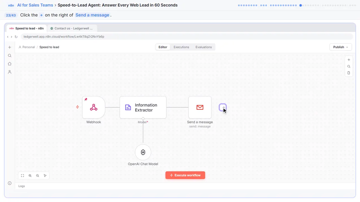Open search from the left sidebar
Viewport: 360px width, 202px height.
tap(10, 56)
